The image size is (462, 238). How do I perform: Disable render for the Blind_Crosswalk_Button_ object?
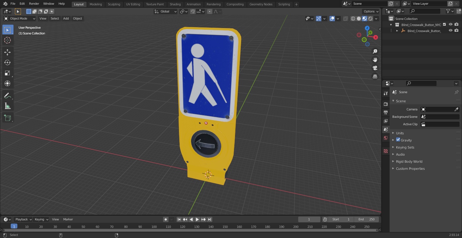pos(457,30)
